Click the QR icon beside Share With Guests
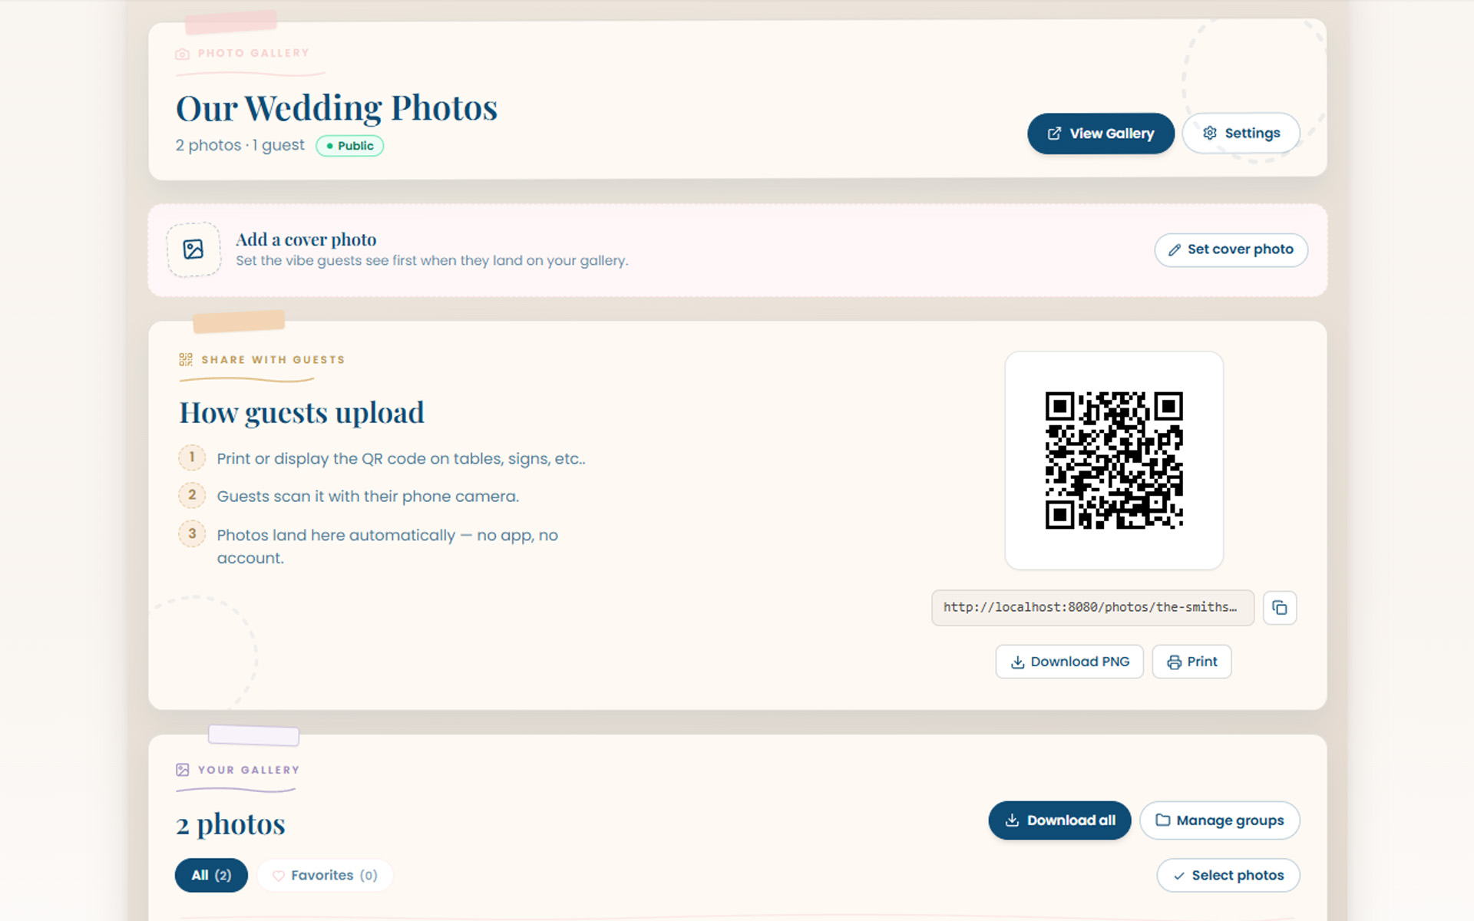The width and height of the screenshot is (1474, 921). click(186, 359)
